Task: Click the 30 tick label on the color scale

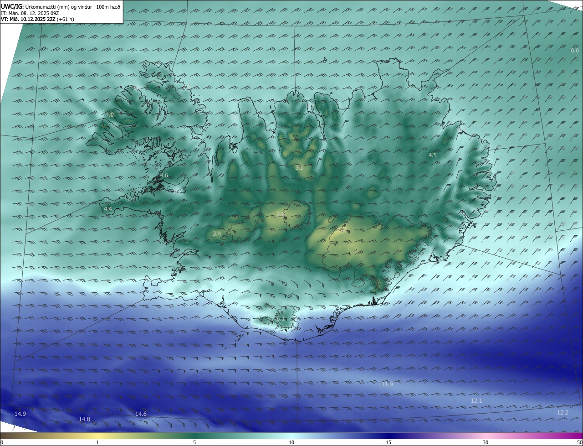Action: (x=486, y=442)
